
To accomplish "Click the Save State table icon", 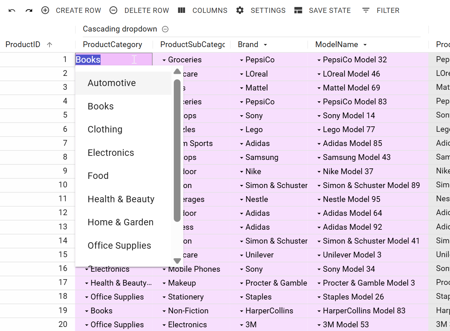I will click(x=298, y=11).
